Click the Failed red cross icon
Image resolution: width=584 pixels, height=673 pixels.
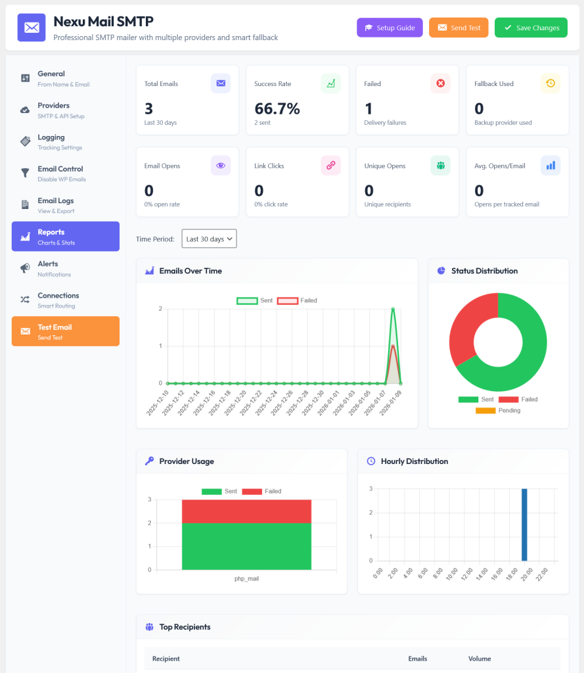tap(441, 83)
